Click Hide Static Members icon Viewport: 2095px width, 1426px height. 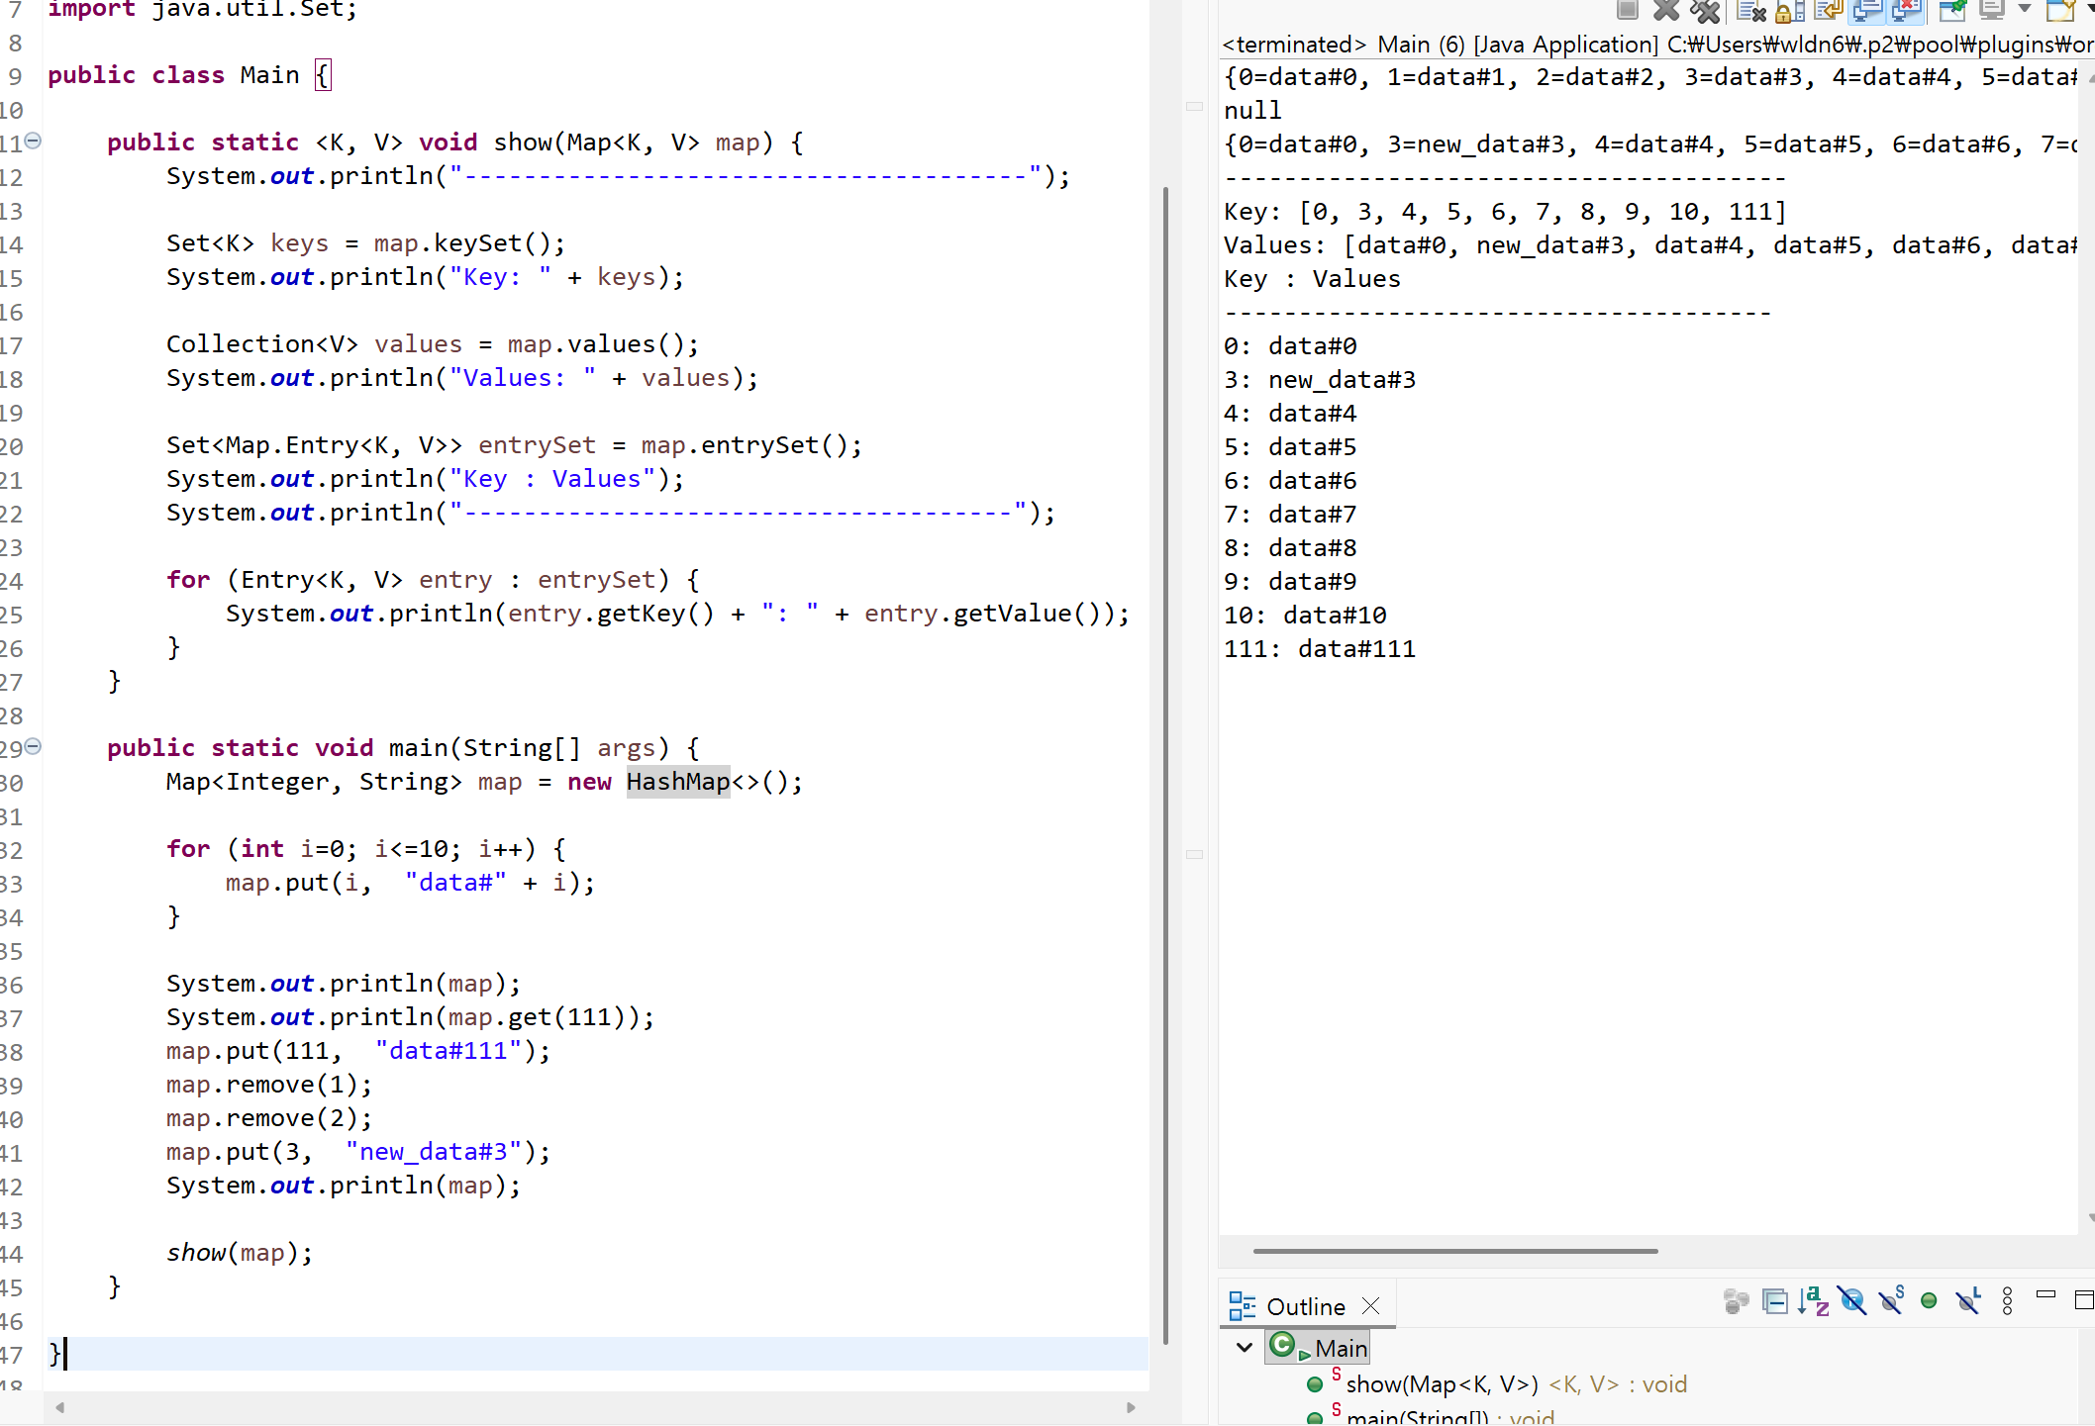click(1890, 1301)
